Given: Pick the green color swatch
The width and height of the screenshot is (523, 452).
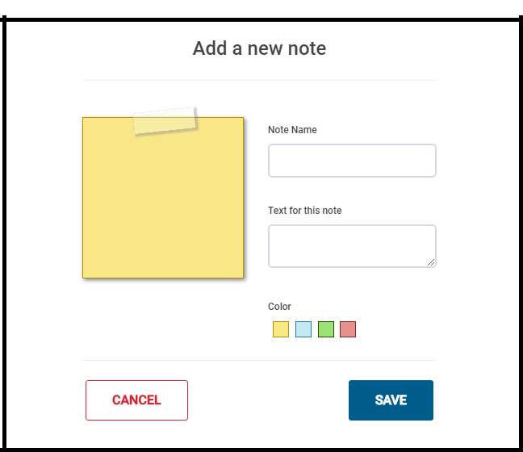Looking at the screenshot, I should pos(326,329).
